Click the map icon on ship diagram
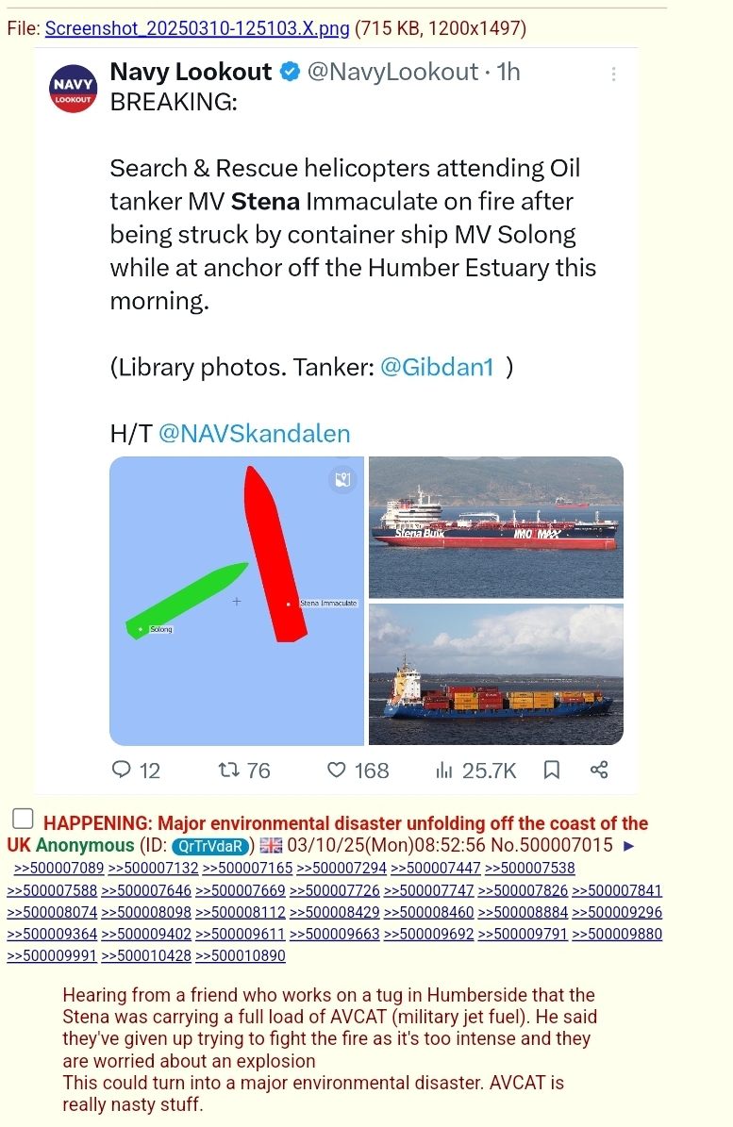This screenshot has width=733, height=1127. [x=342, y=479]
